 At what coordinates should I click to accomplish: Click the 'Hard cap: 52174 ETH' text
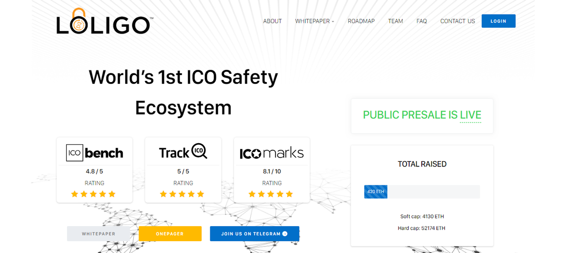[x=422, y=228]
